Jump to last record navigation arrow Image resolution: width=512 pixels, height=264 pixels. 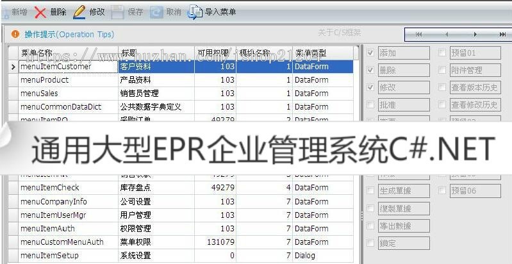[x=502, y=34]
